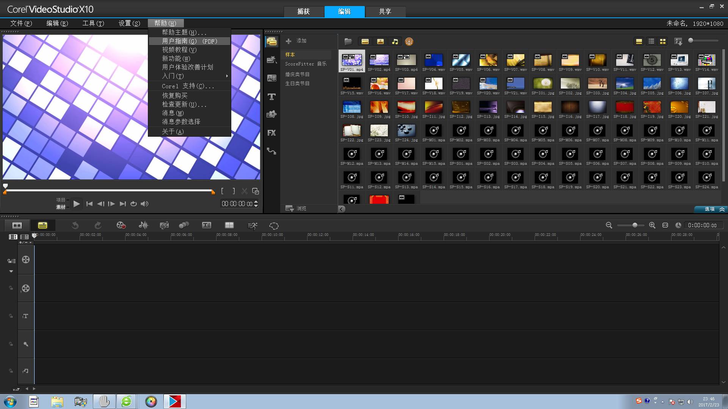Screen dimensions: 728x409
Task: Switch library to thumbnail view
Action: click(663, 41)
